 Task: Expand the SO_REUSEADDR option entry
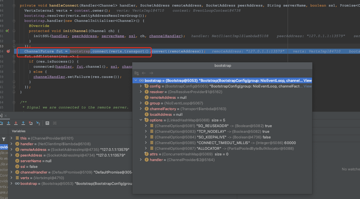(x=146, y=126)
